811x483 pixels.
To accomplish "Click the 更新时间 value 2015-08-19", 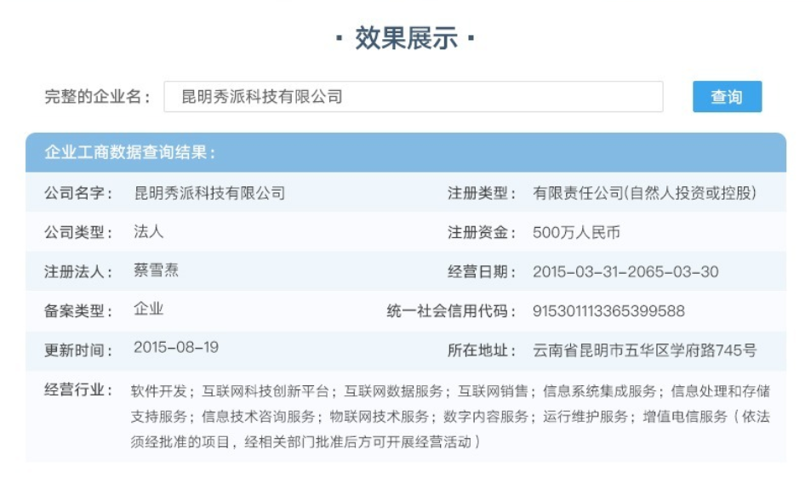I will click(x=176, y=349).
